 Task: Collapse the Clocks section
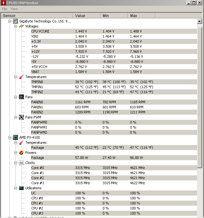pyautogui.click(x=15, y=163)
